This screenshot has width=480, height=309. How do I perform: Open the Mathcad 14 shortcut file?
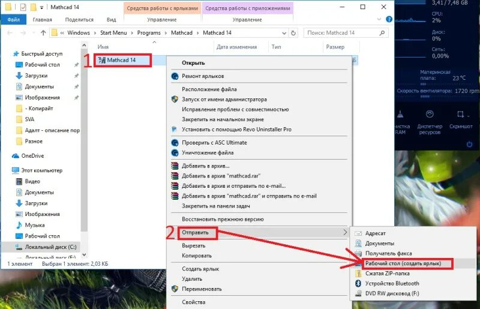[121, 60]
